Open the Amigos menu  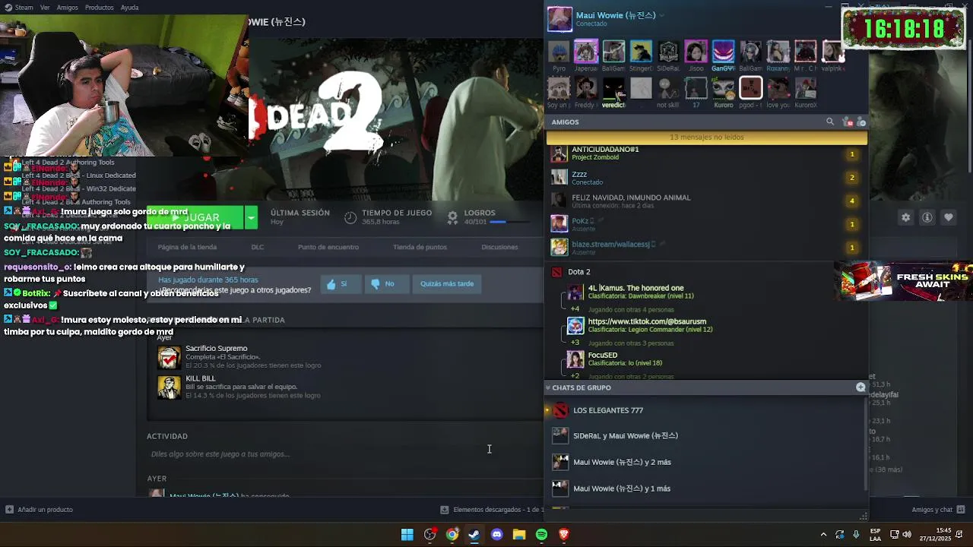[x=67, y=8]
